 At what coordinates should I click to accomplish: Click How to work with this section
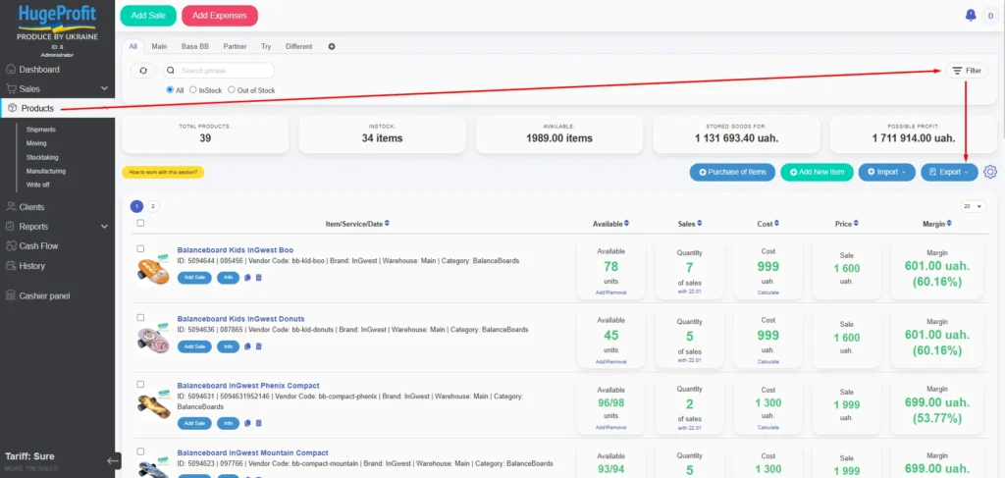coord(163,172)
